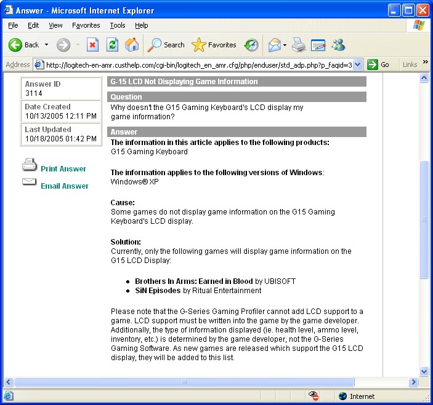This screenshot has height=405, width=433.
Task: Click the Back navigation button
Action: (23, 45)
